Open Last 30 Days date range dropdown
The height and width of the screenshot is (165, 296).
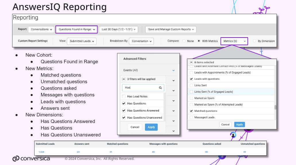click(118, 29)
